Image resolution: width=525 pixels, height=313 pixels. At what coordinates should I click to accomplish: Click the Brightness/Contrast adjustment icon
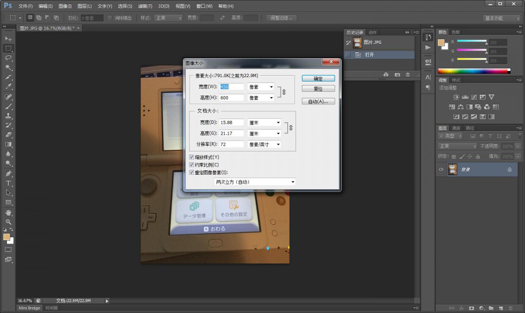(456, 97)
